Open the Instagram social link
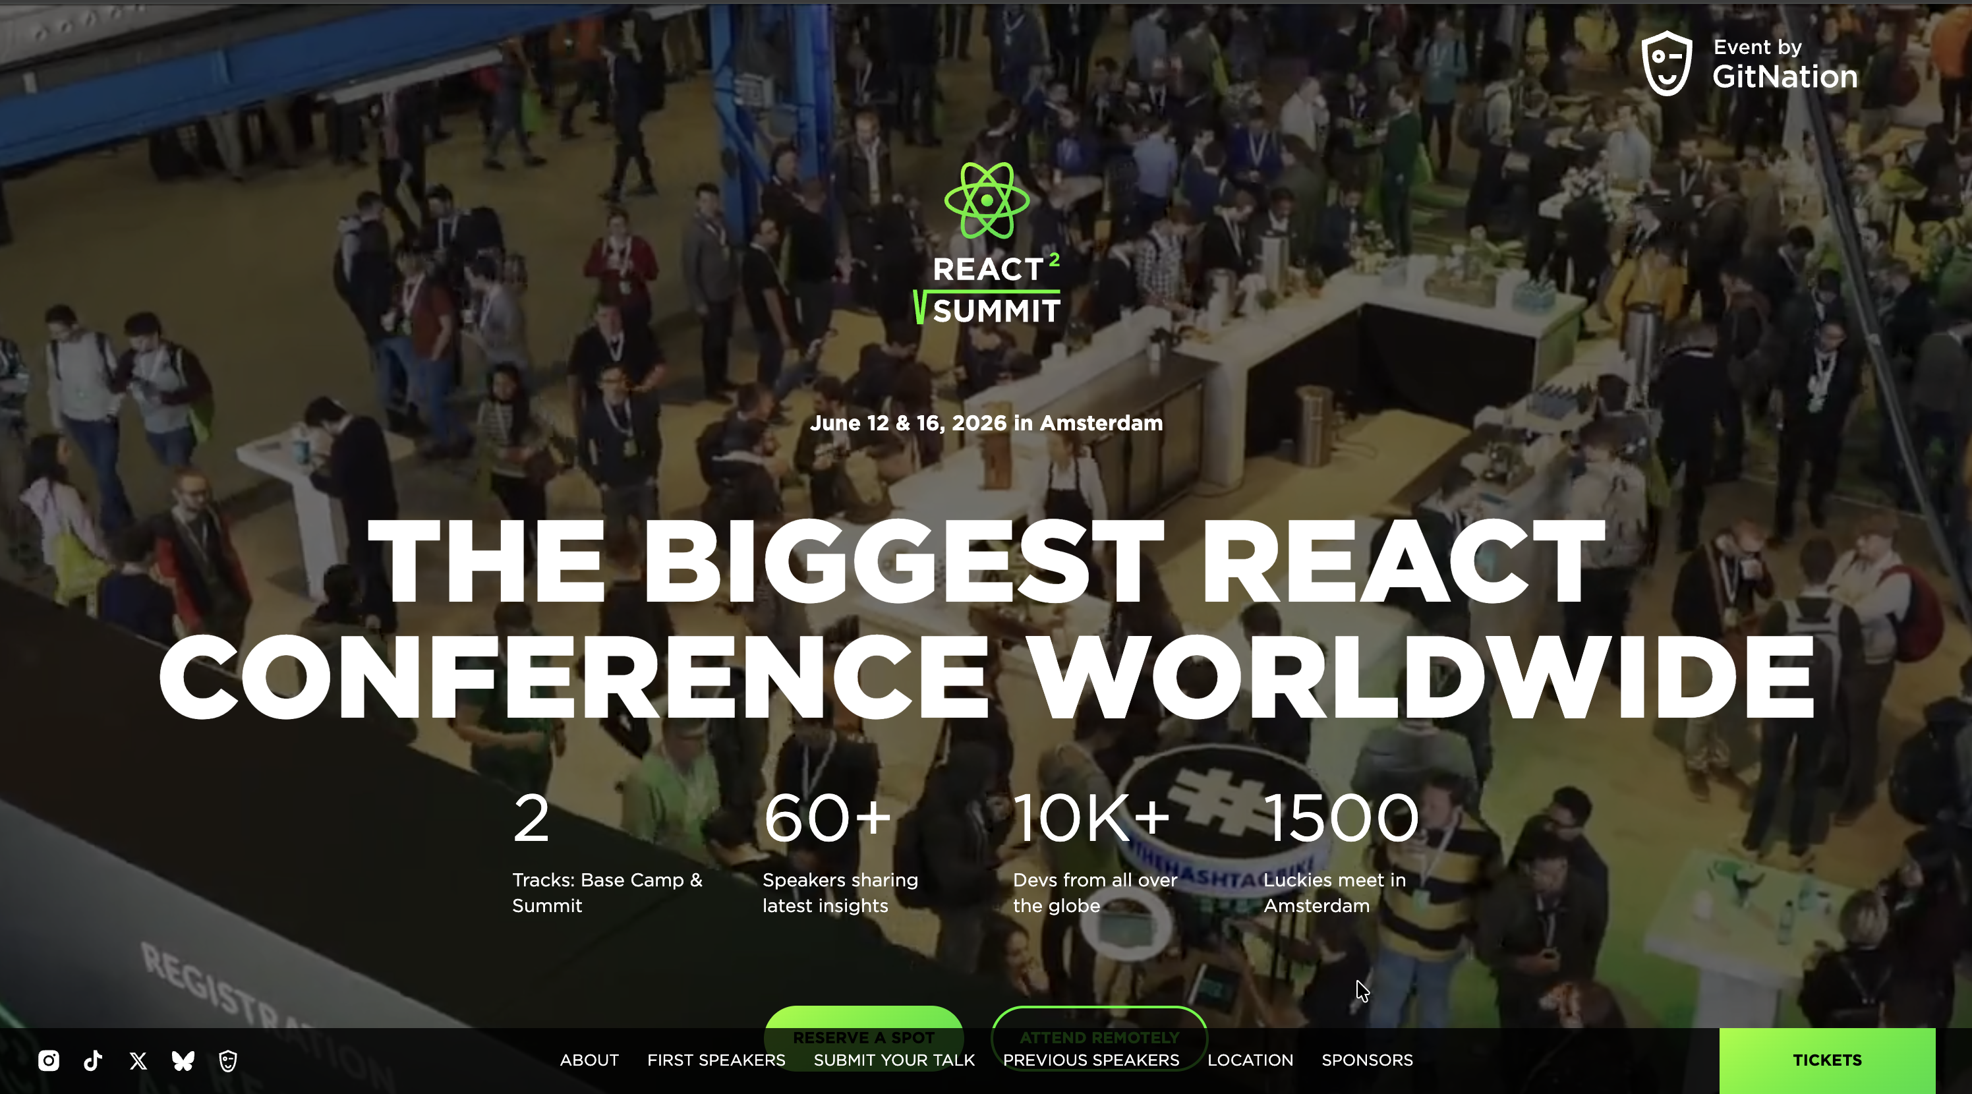Viewport: 1972px width, 1094px height. (x=48, y=1060)
